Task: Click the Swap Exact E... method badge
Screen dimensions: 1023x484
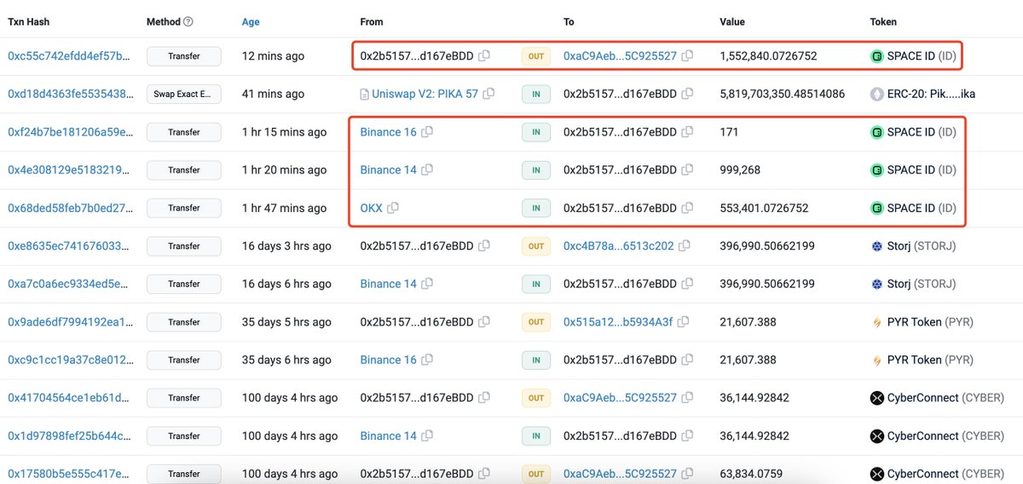Action: 184,95
